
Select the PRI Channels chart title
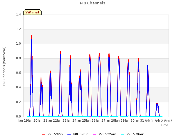point(92,3)
